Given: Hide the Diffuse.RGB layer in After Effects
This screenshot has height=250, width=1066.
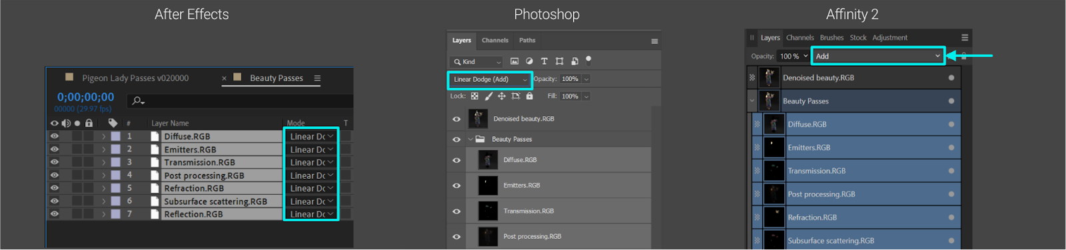Looking at the screenshot, I should tap(55, 136).
